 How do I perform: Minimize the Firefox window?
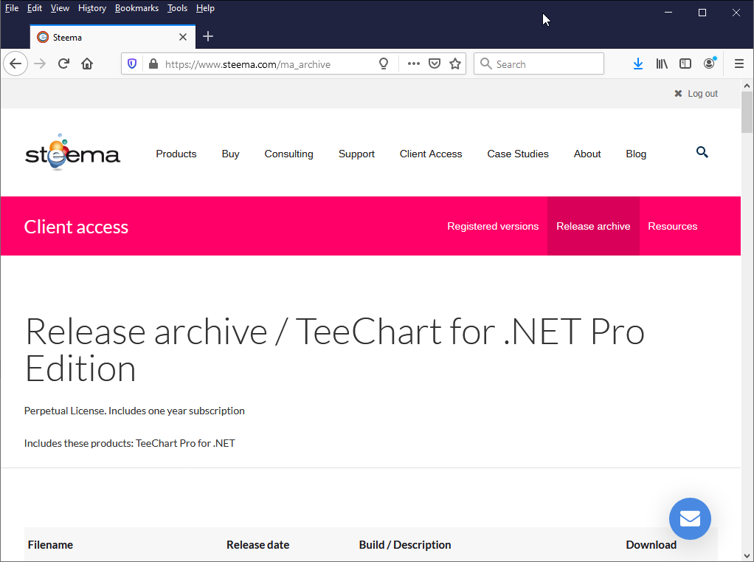(x=668, y=13)
